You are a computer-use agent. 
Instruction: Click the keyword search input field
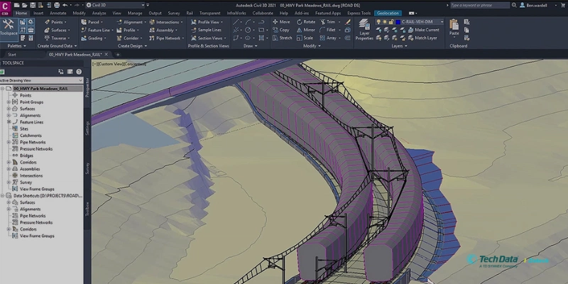coord(480,5)
